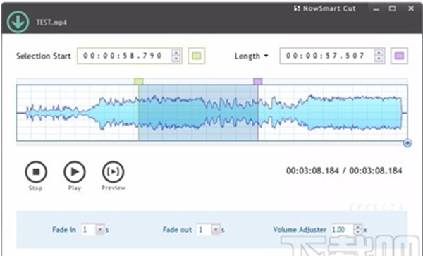Click the green download arrow icon
This screenshot has height=256, width=423.
(18, 22)
